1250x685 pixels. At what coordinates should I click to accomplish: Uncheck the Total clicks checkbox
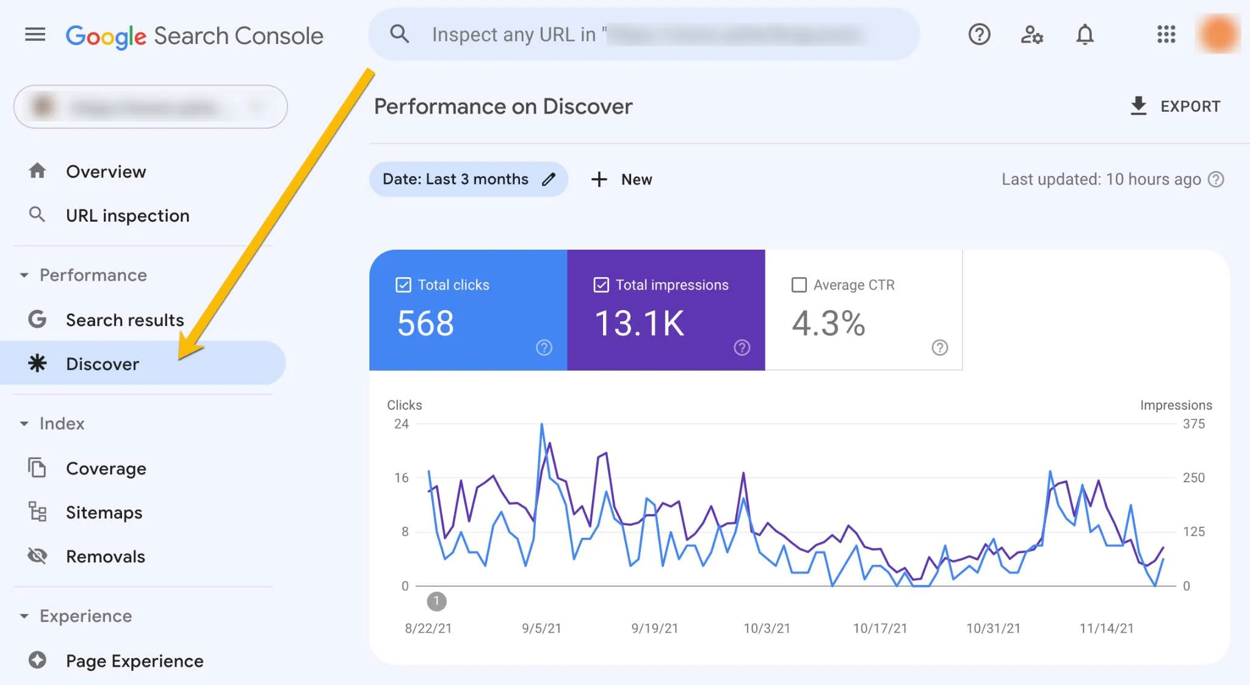click(403, 285)
